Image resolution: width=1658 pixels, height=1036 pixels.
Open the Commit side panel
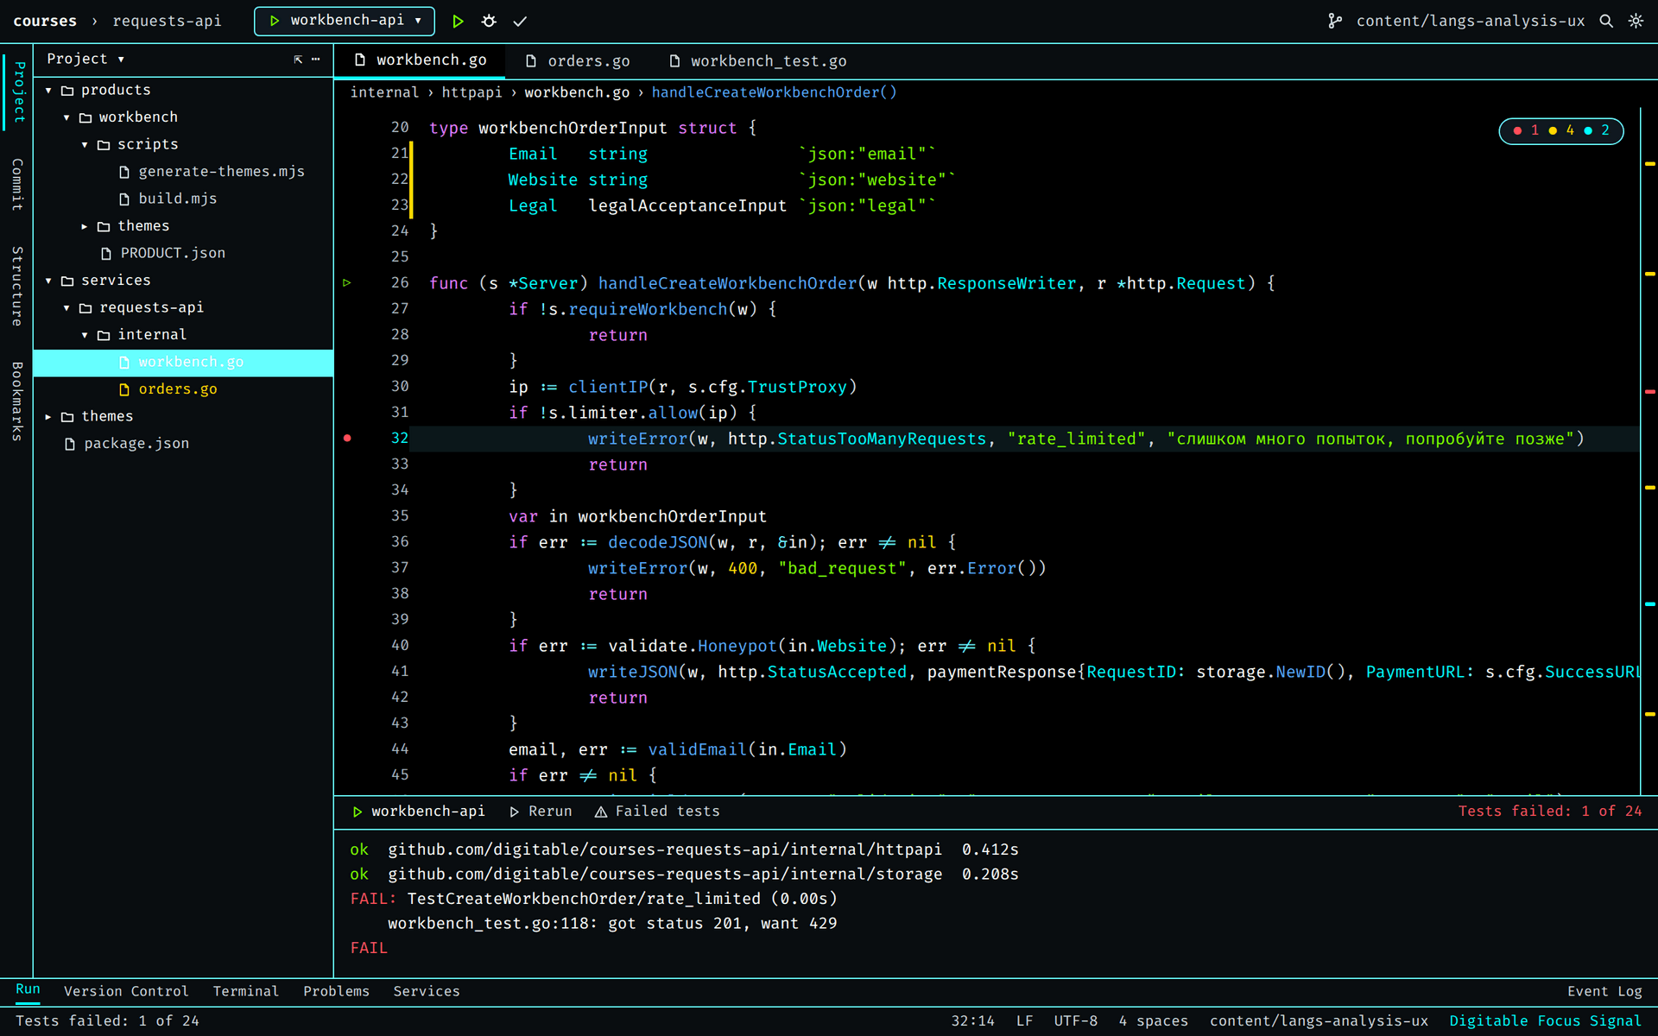tap(16, 185)
